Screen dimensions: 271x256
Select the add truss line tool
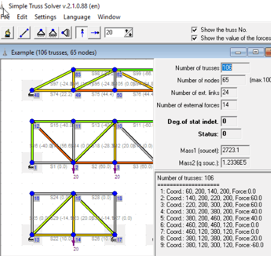point(24,32)
